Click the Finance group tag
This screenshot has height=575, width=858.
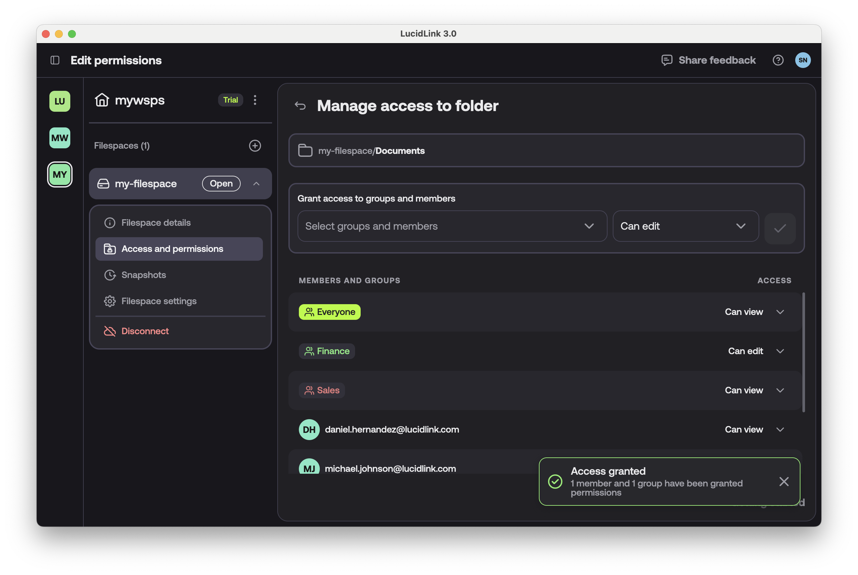click(x=327, y=351)
